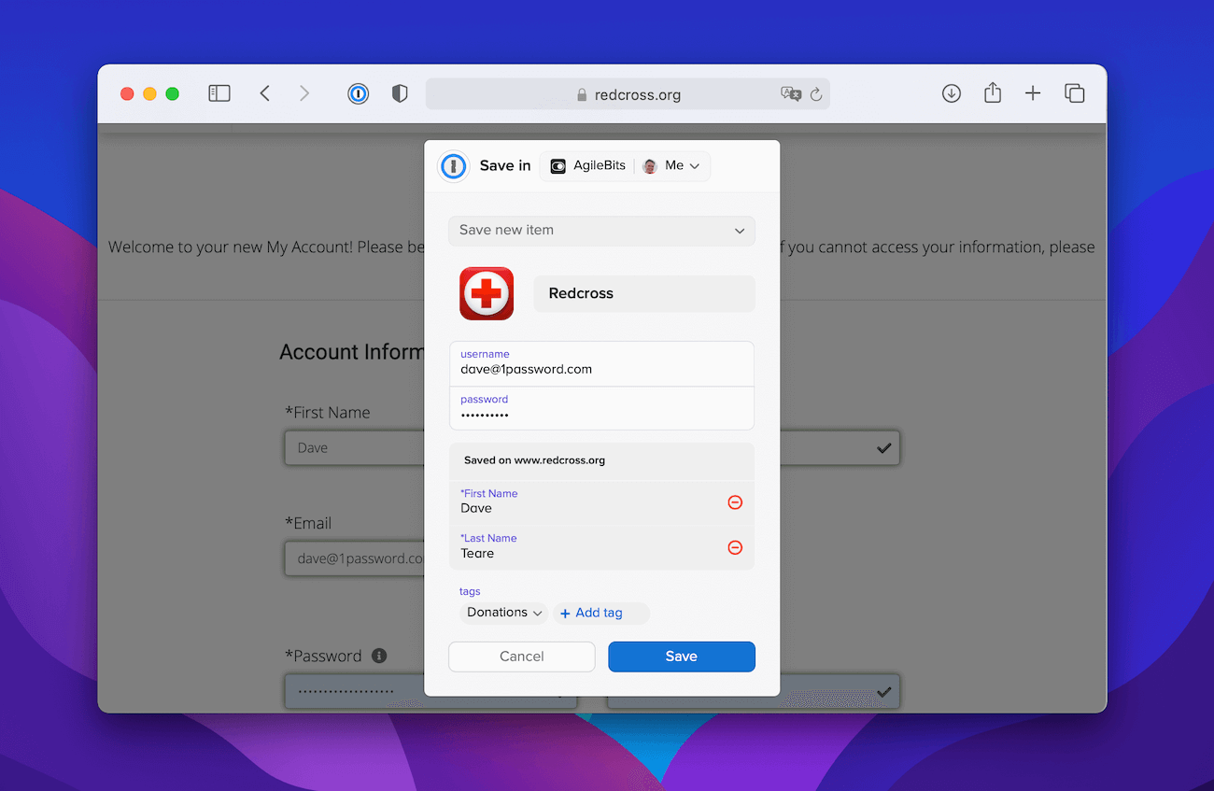The height and width of the screenshot is (791, 1214).
Task: Click the Share icon in the toolbar
Action: [x=992, y=93]
